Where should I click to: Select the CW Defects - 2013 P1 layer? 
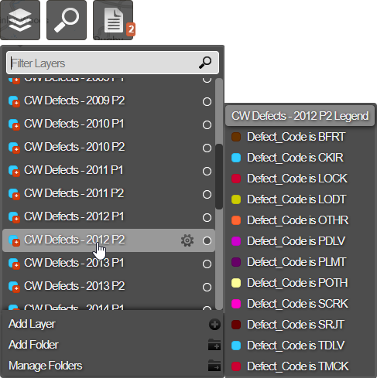point(74,263)
